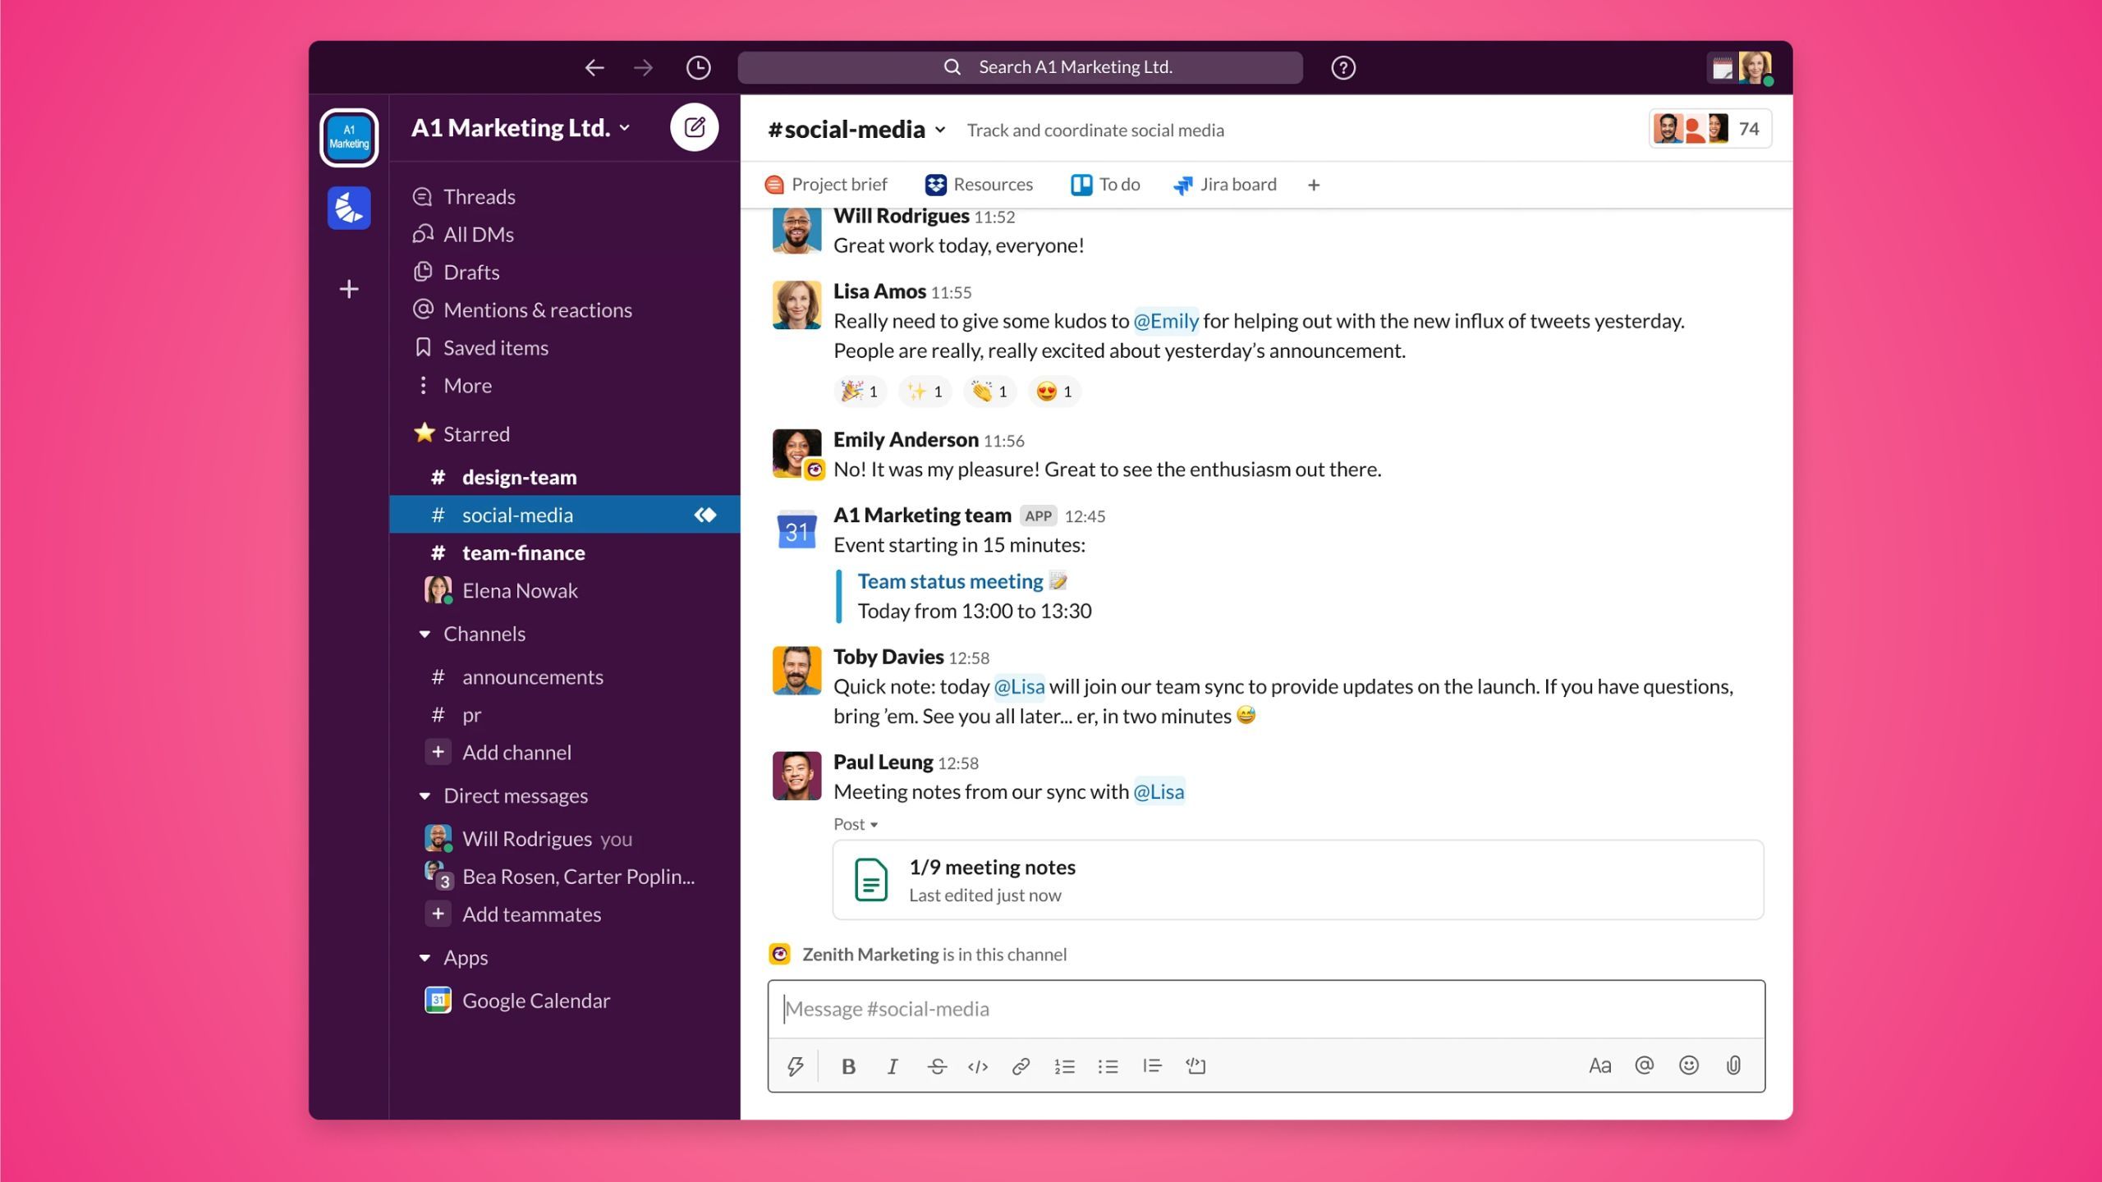
Task: Toggle bold formatting in the composer
Action: [x=848, y=1065]
